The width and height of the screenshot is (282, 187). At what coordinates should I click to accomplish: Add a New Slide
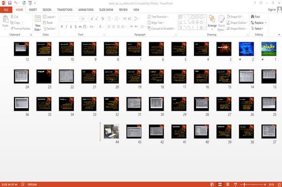coord(38,23)
